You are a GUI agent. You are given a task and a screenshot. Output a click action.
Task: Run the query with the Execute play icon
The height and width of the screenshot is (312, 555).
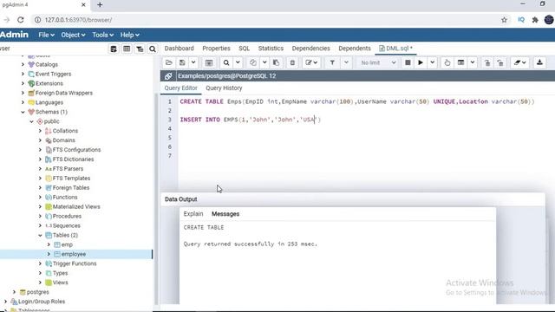click(421, 62)
